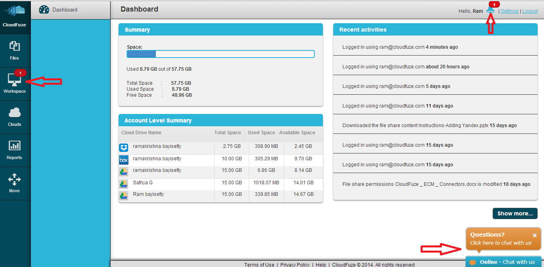Click the 10.00 GB total space cell

232,159
